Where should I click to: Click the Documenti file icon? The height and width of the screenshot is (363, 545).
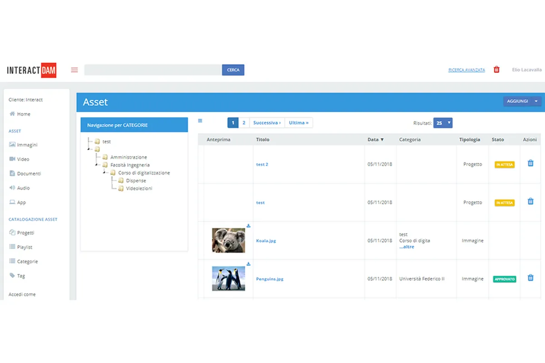tap(12, 173)
